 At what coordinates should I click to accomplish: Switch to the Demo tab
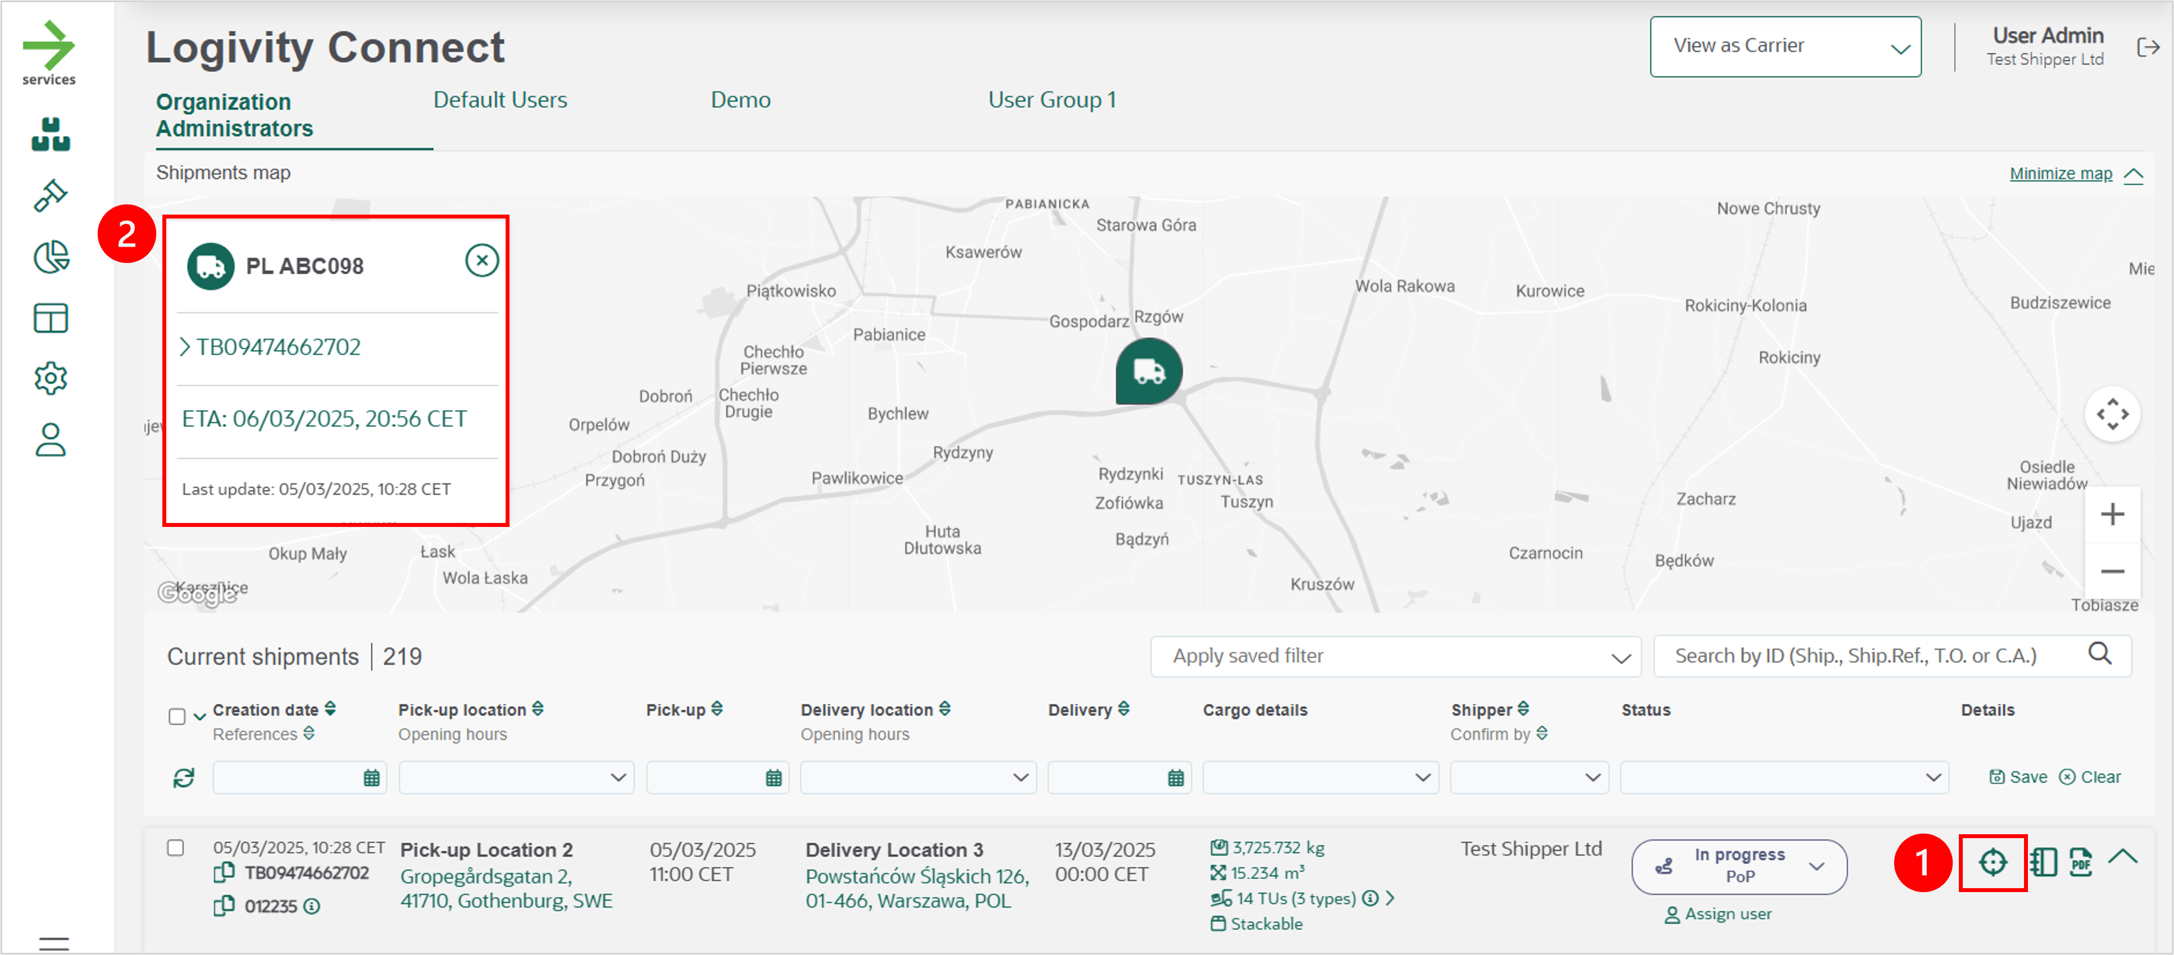741,101
